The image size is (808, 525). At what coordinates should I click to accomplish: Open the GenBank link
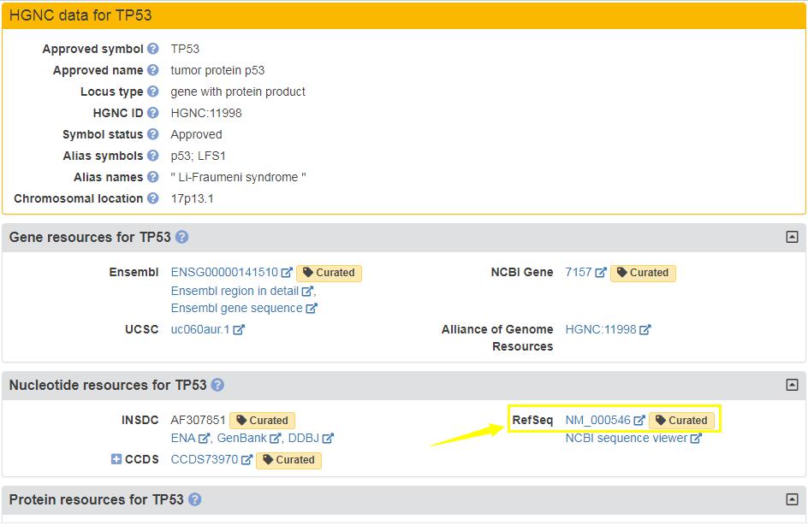242,438
